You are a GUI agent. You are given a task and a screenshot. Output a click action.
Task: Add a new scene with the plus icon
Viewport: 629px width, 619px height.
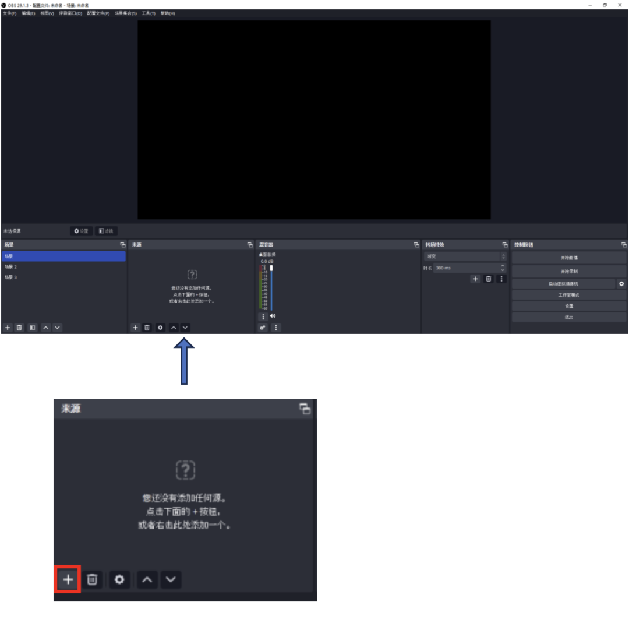[8, 328]
